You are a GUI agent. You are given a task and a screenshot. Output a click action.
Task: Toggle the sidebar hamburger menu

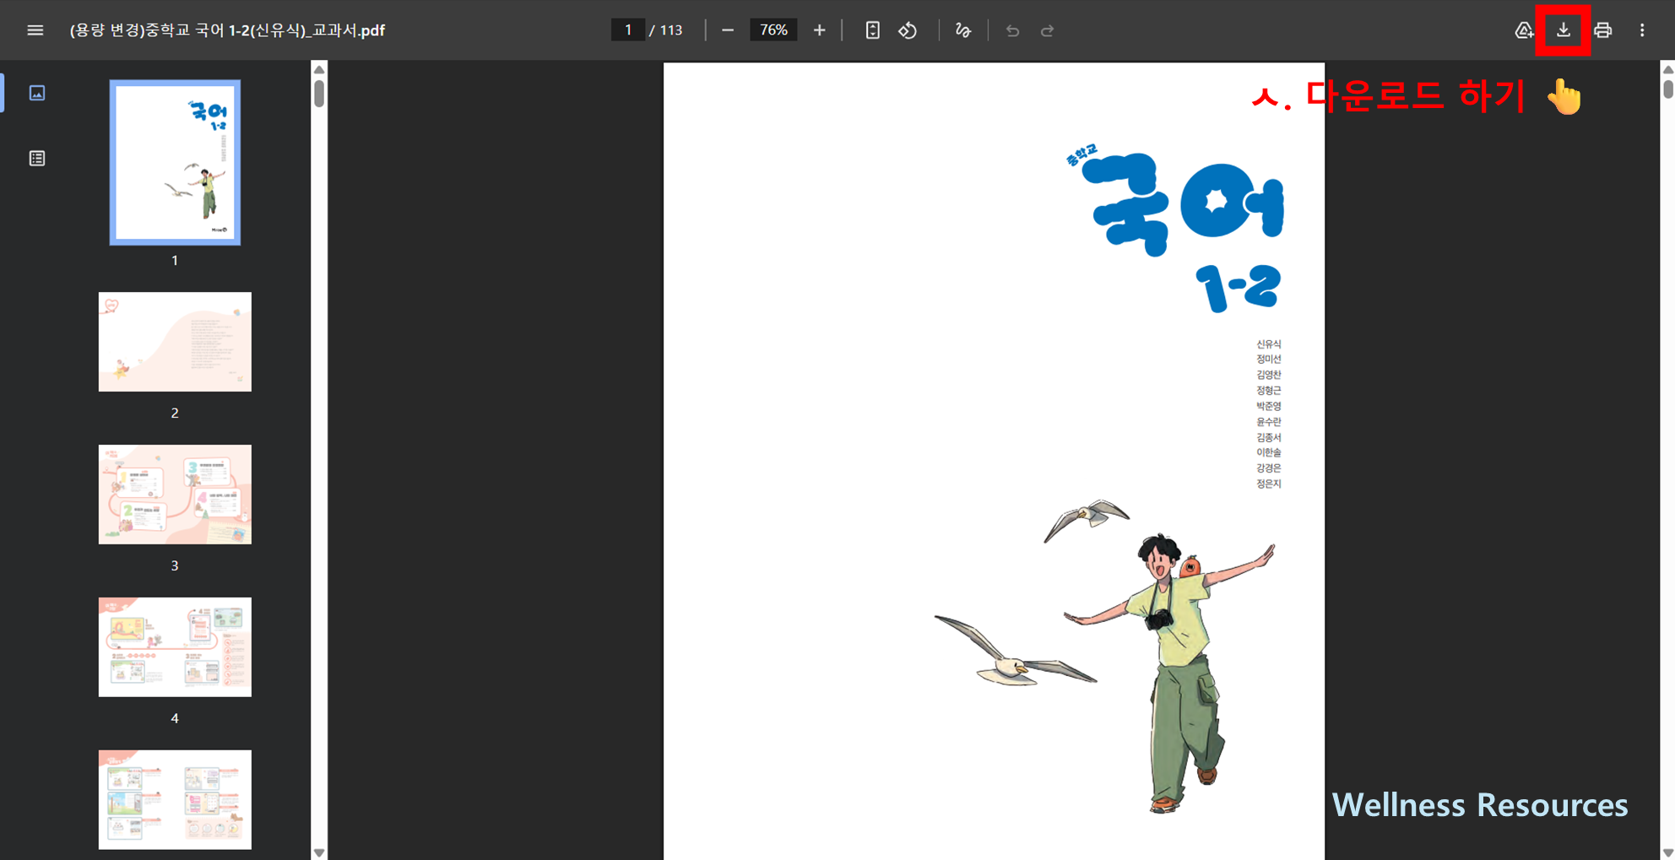coord(35,30)
